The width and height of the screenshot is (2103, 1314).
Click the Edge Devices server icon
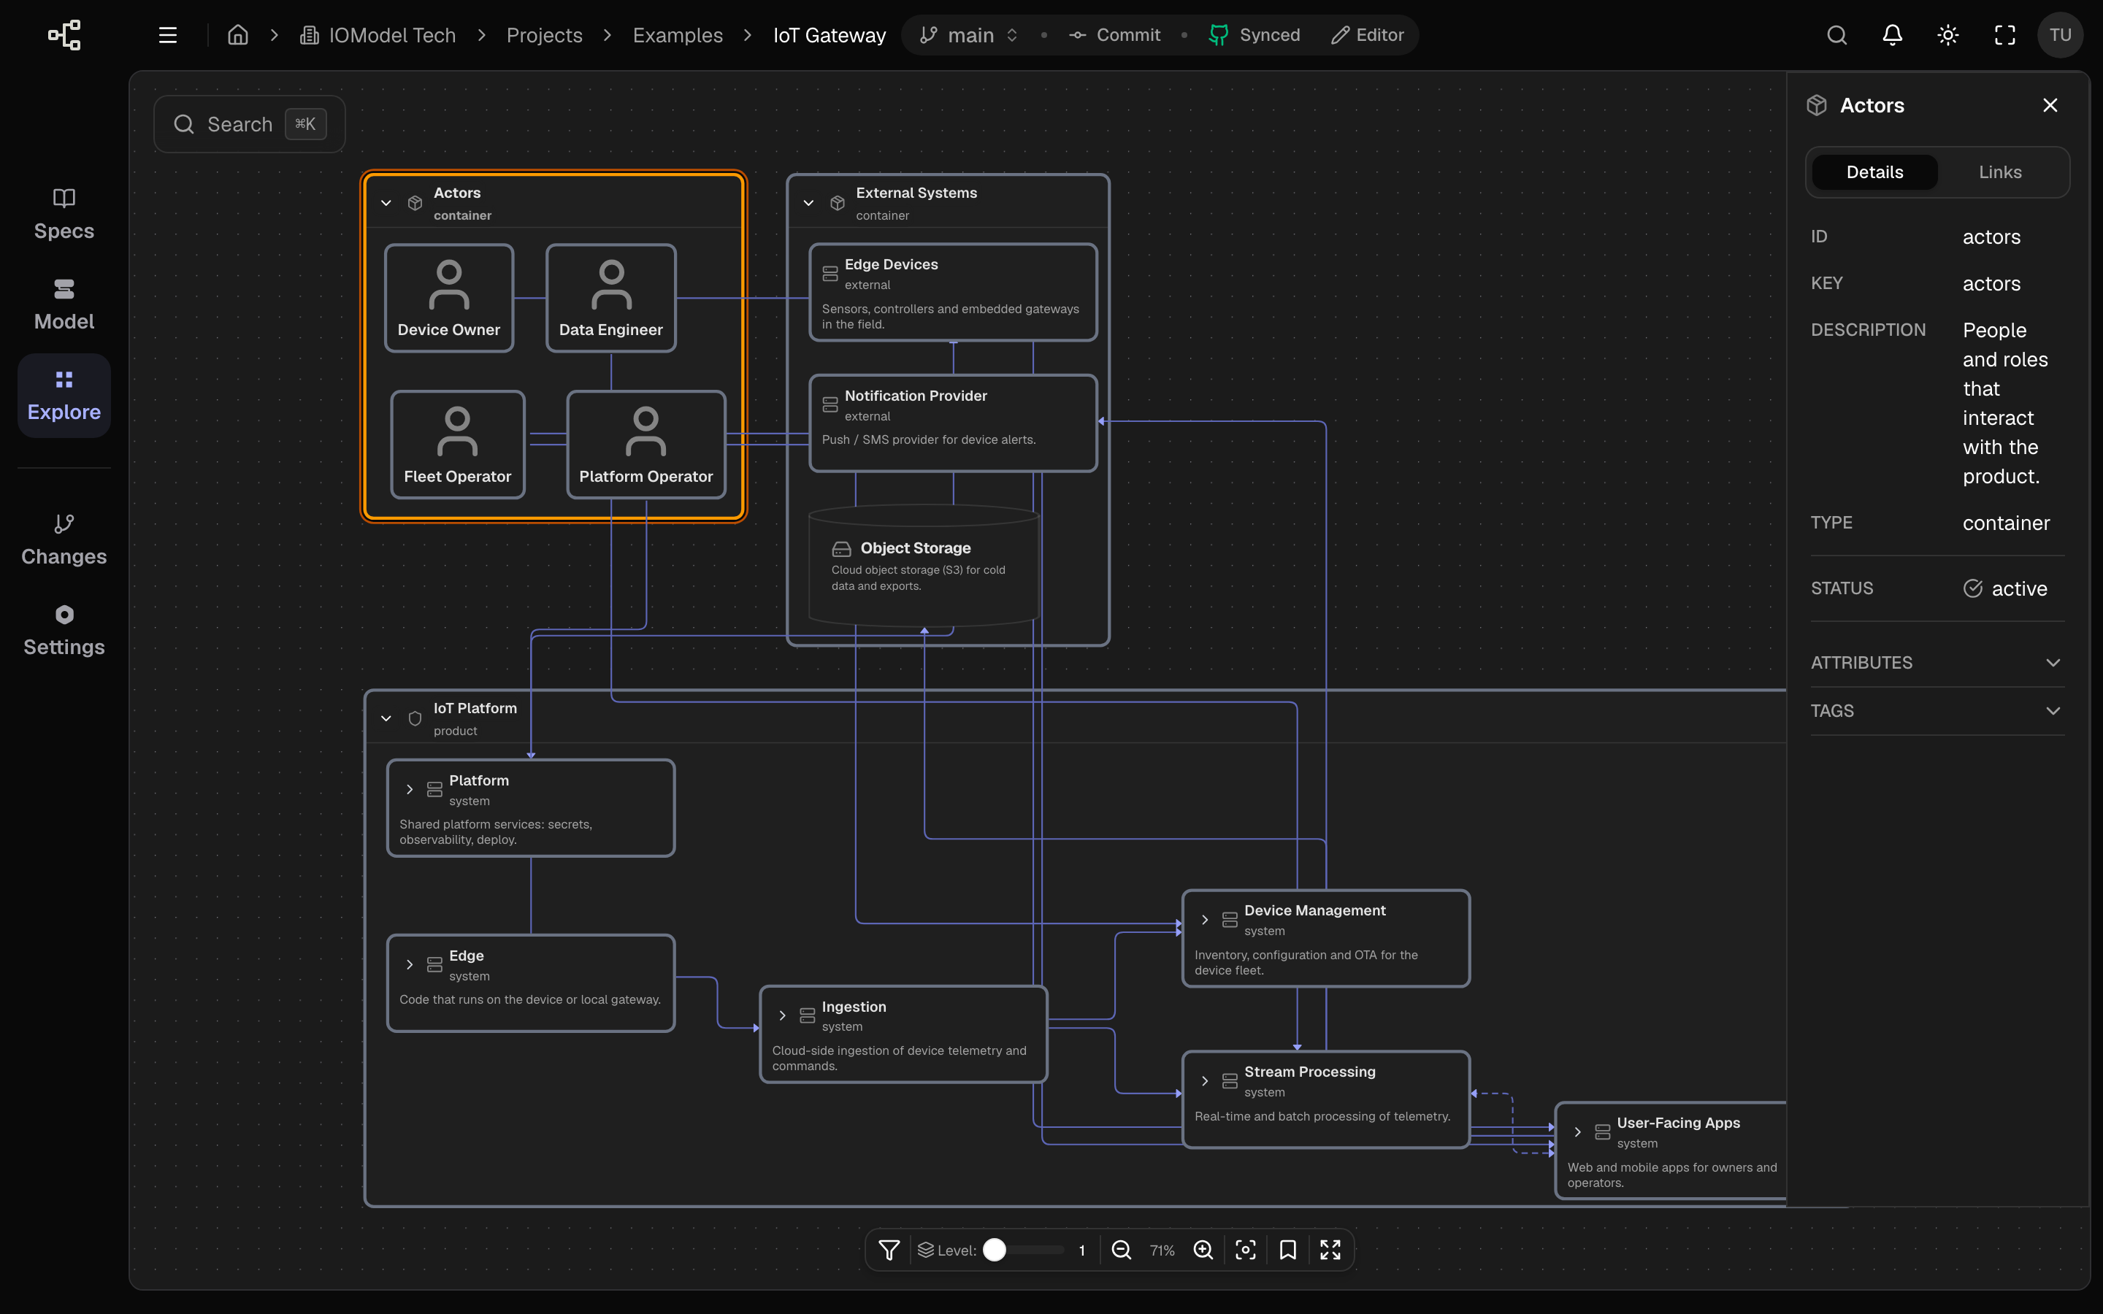[830, 274]
